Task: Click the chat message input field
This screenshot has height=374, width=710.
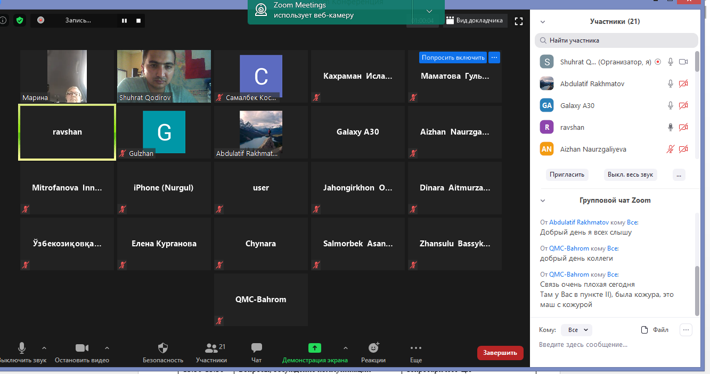Action: click(615, 345)
